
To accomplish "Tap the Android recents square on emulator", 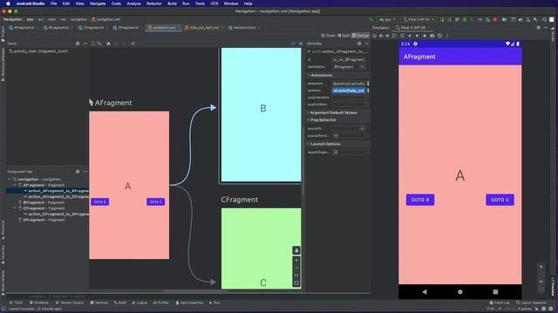I will (495, 292).
